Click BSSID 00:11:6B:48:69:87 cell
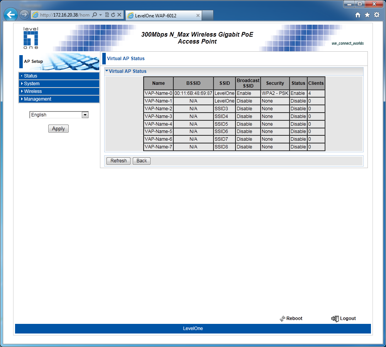 193,93
